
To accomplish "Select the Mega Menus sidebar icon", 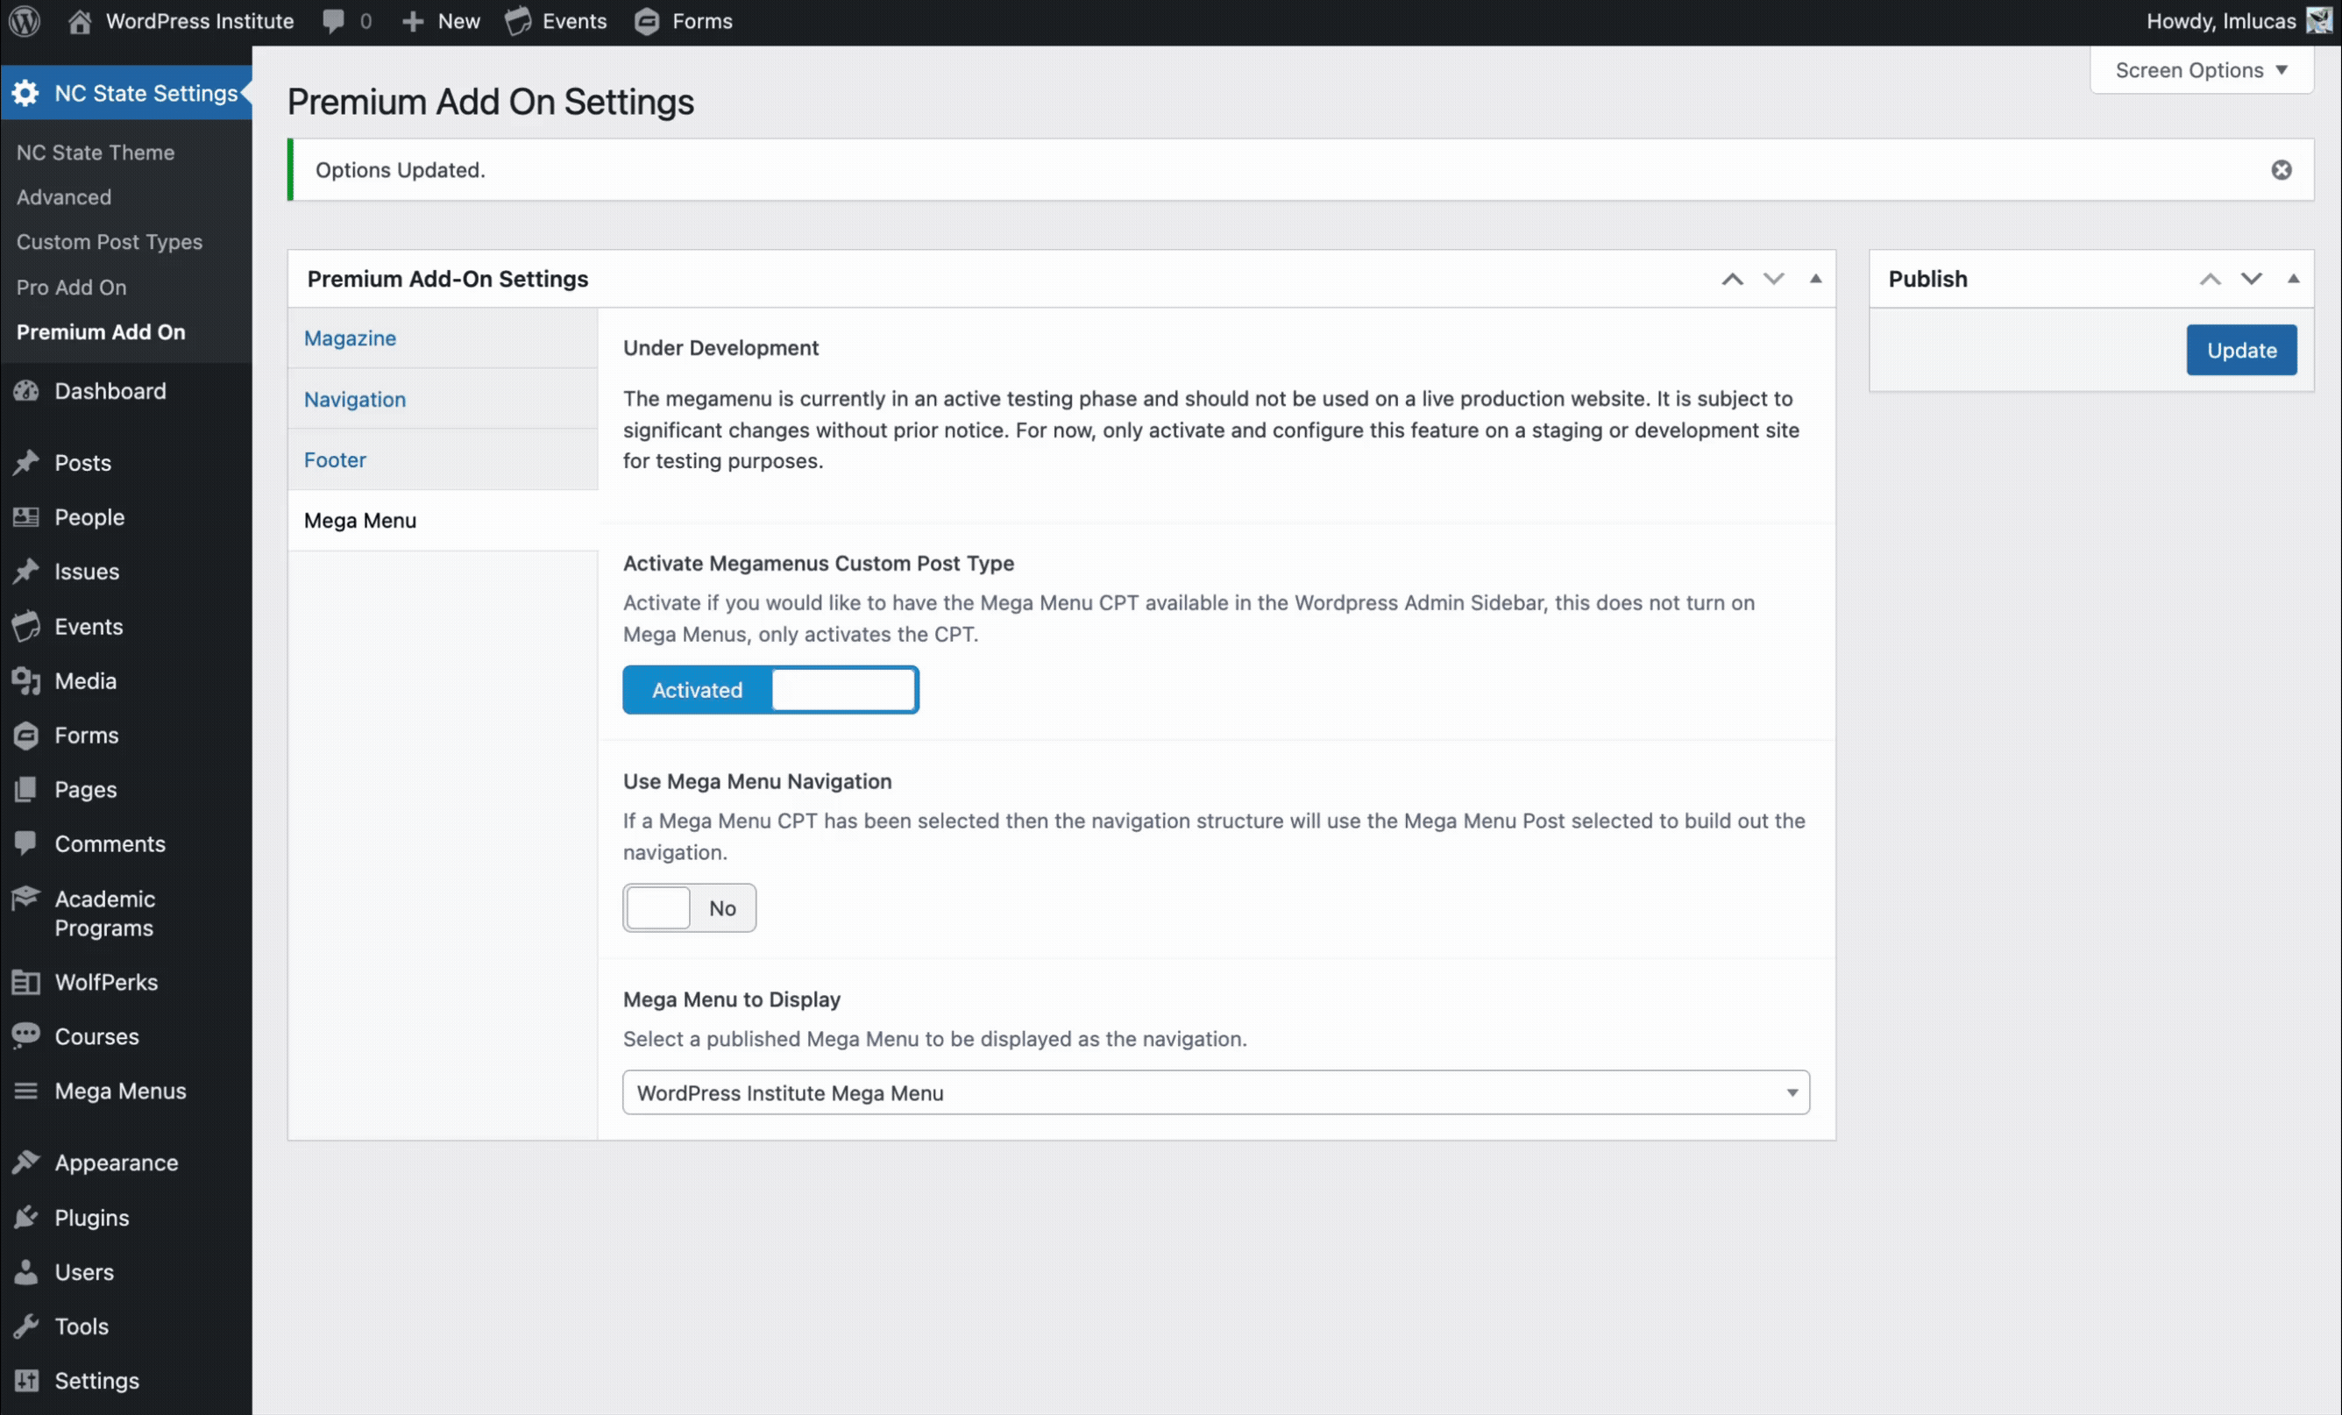I will [x=26, y=1091].
